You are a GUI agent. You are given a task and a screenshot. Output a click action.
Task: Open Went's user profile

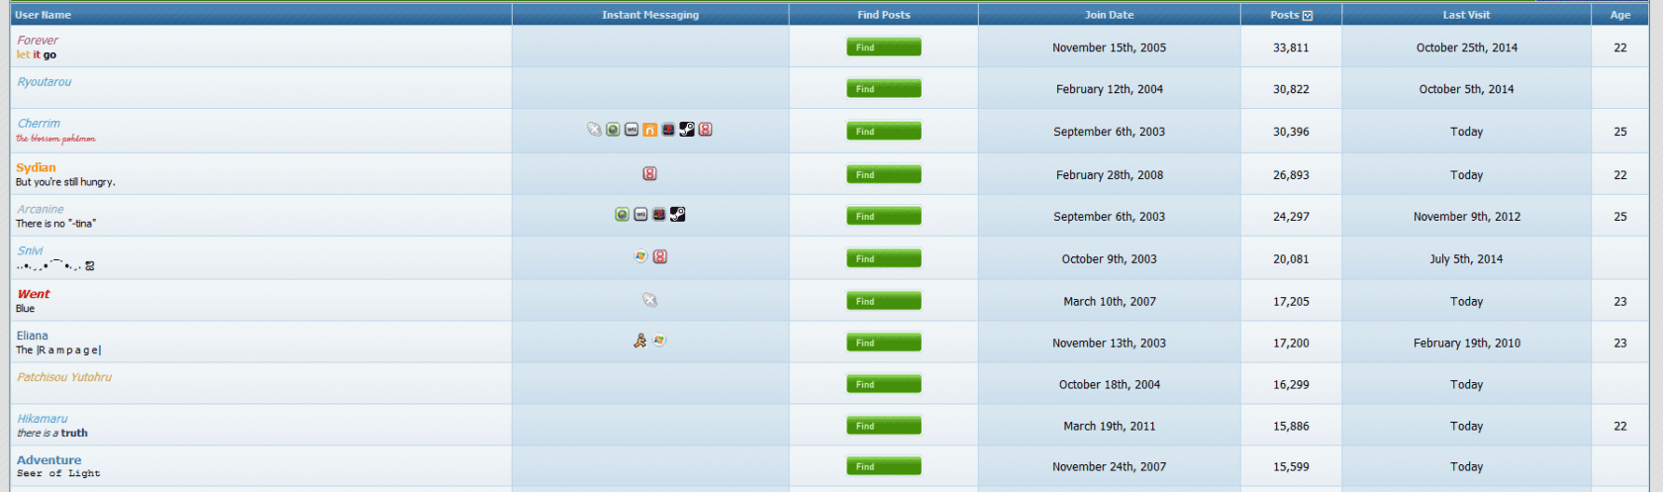tap(34, 294)
